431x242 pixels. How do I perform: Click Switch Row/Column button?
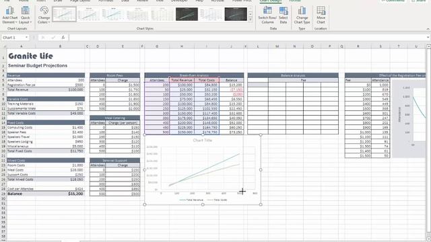tap(267, 15)
